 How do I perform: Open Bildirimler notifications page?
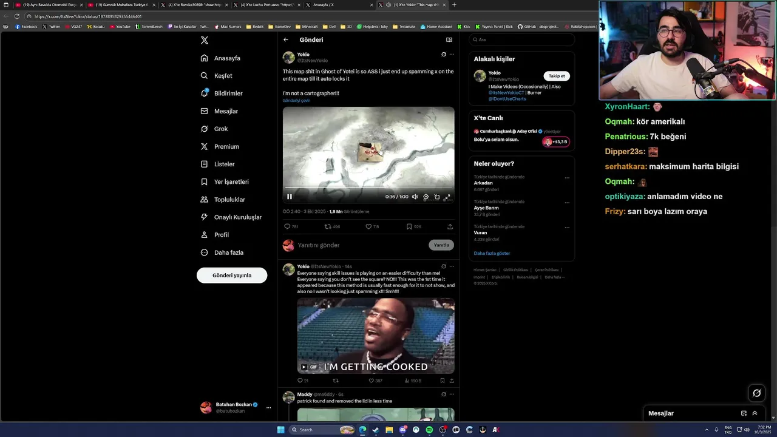pos(222,93)
